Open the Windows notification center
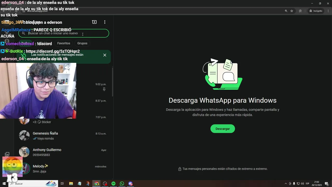The image size is (332, 187). [327, 184]
